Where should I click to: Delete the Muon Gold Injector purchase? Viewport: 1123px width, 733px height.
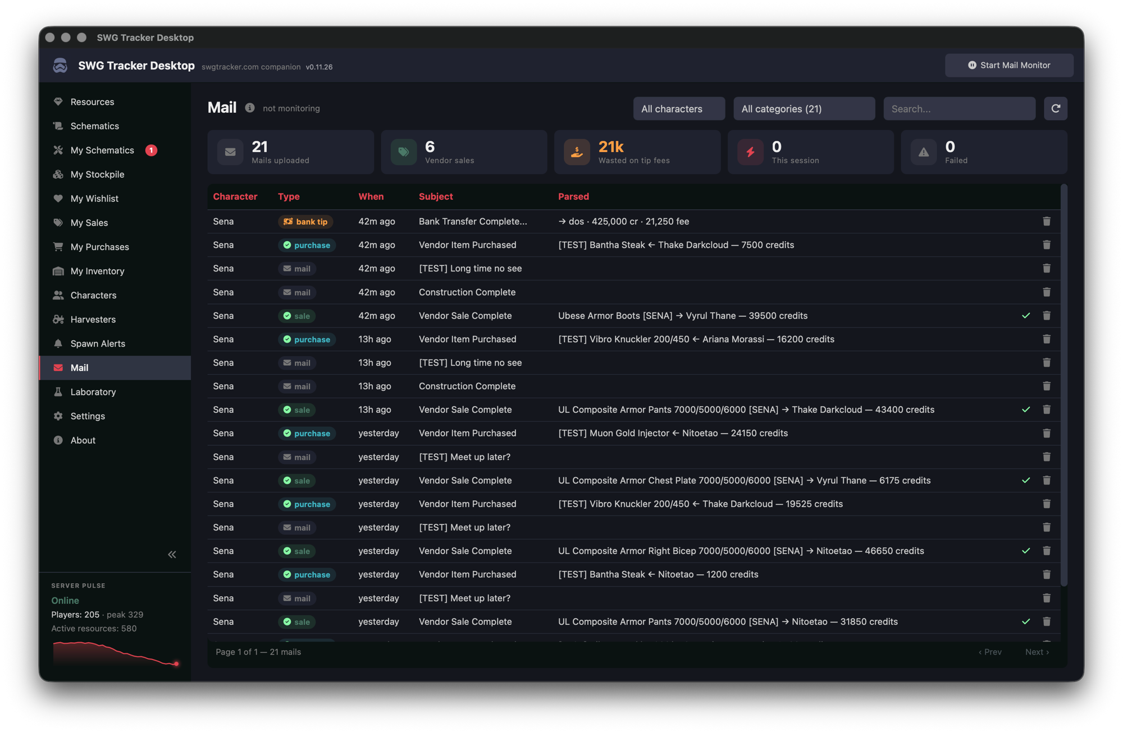coord(1047,433)
